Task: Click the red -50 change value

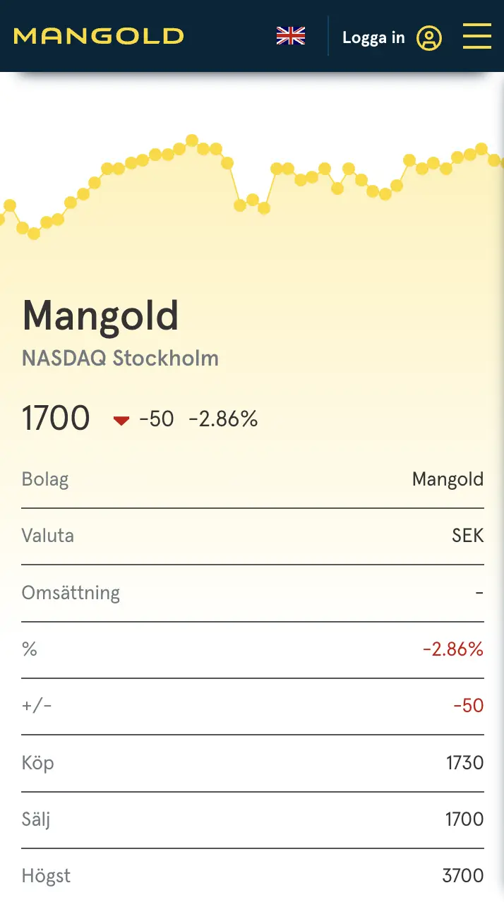Action: click(468, 706)
